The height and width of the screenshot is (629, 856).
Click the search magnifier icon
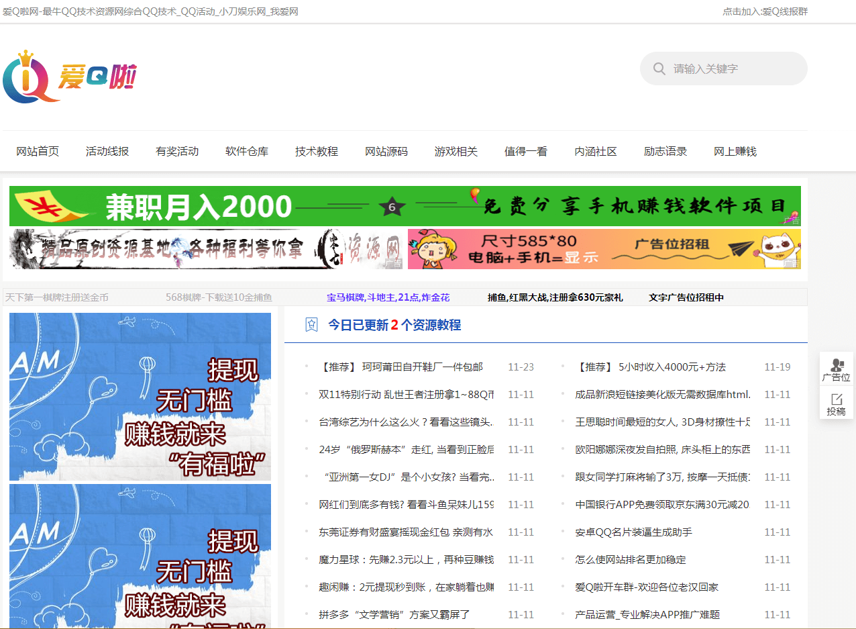[659, 68]
